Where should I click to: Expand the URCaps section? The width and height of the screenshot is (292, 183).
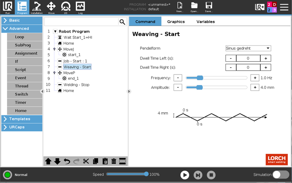click(21, 127)
